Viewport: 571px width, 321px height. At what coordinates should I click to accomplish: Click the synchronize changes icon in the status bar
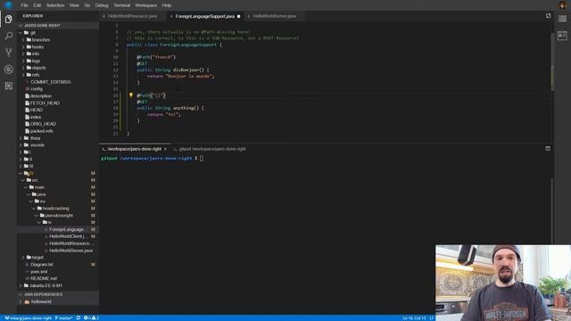[79, 318]
